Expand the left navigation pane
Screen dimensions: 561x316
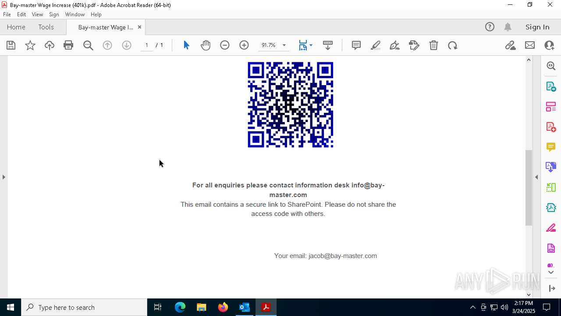point(4,177)
